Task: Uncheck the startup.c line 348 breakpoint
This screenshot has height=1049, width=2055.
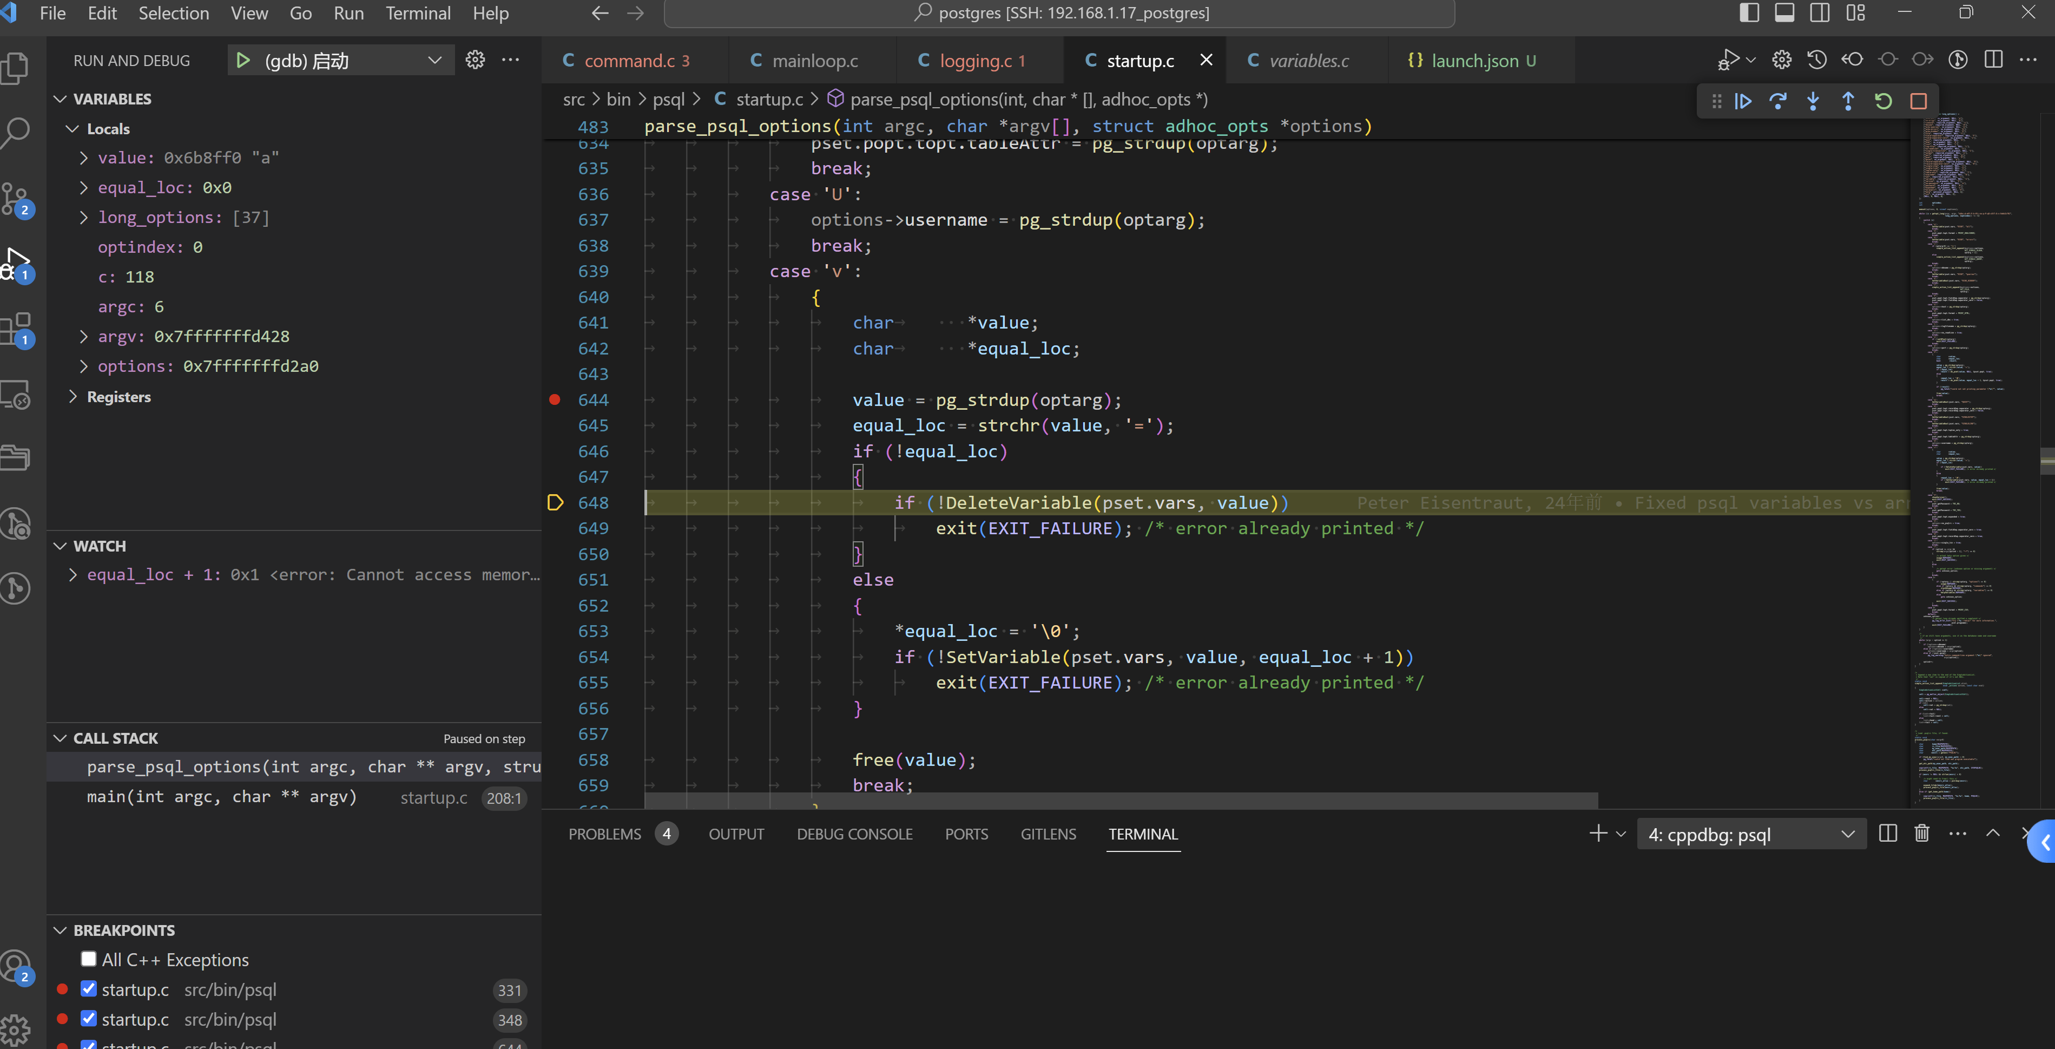Action: (x=89, y=1019)
